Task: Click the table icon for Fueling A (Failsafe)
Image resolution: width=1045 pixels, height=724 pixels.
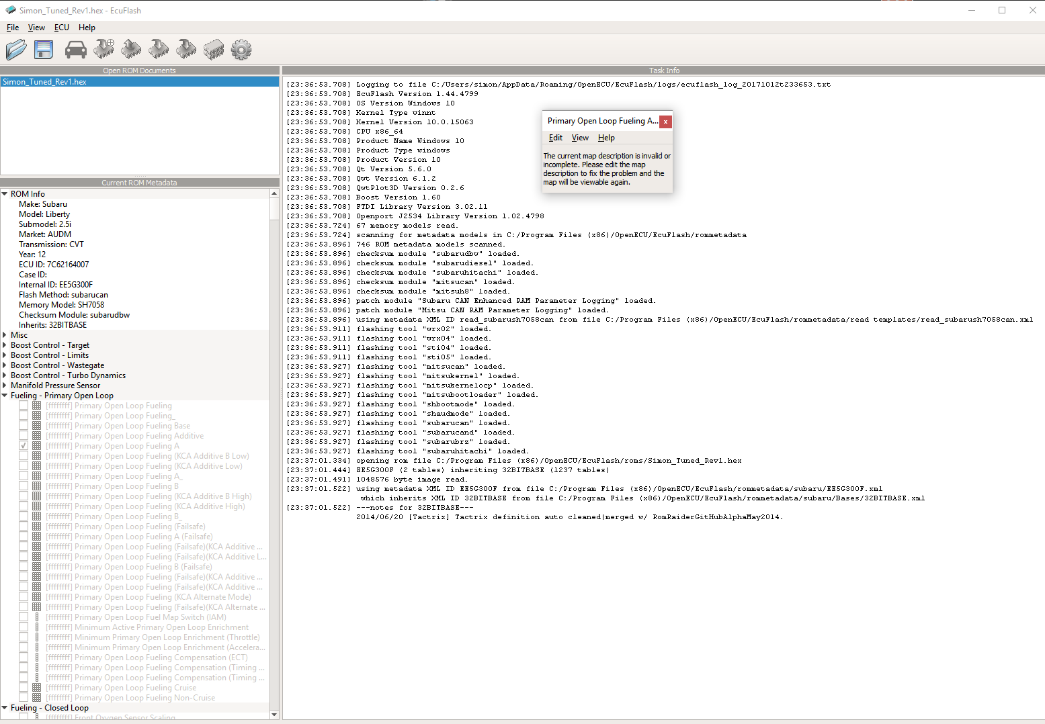Action: point(37,537)
